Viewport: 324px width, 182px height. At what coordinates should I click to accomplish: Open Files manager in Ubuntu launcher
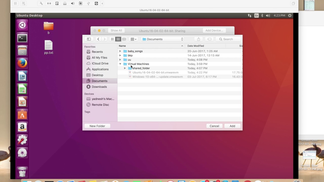22,51
